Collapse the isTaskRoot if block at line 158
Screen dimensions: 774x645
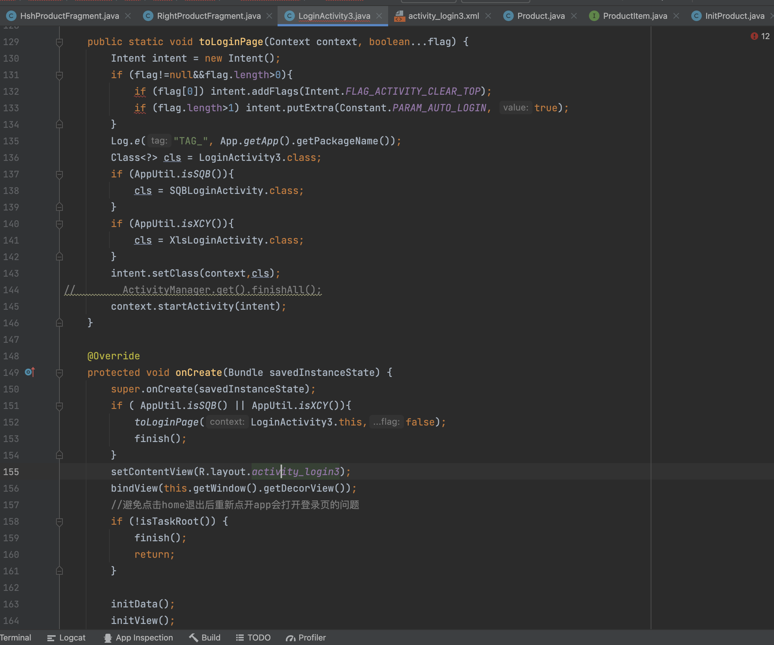coord(59,522)
